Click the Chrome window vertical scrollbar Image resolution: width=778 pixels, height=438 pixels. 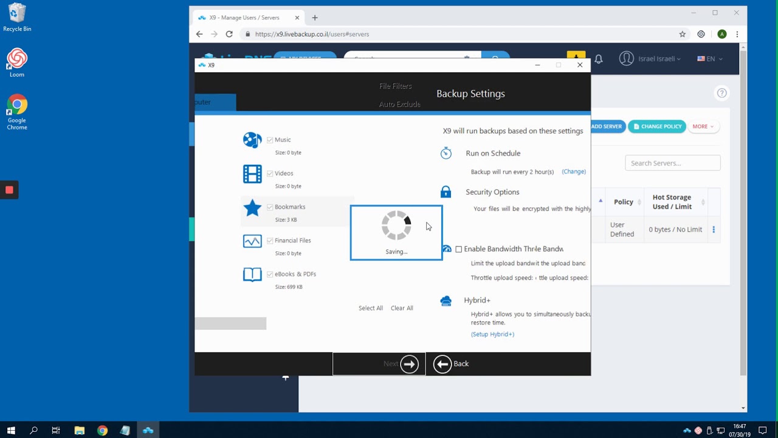(743, 213)
